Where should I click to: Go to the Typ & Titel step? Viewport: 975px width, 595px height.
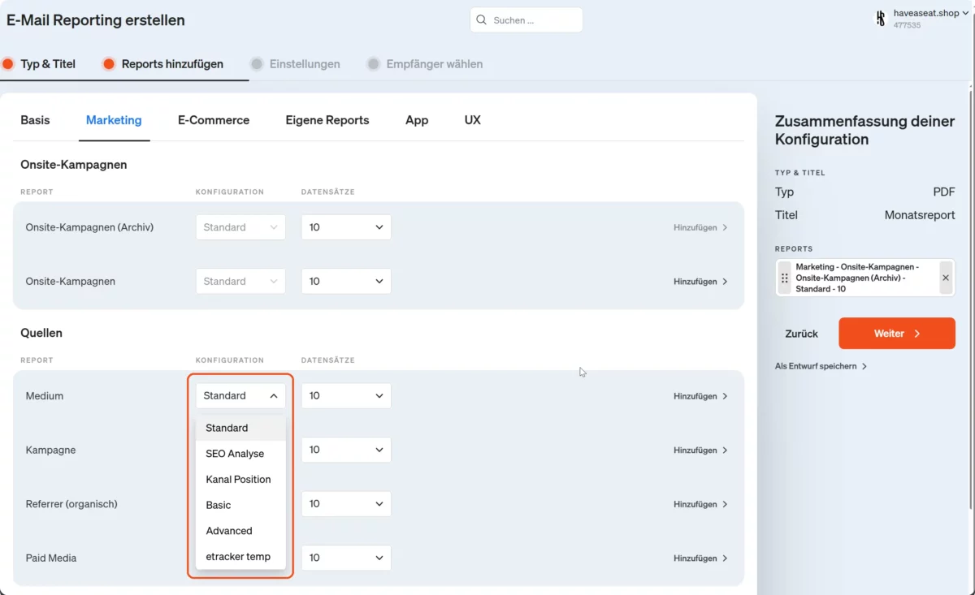point(48,64)
